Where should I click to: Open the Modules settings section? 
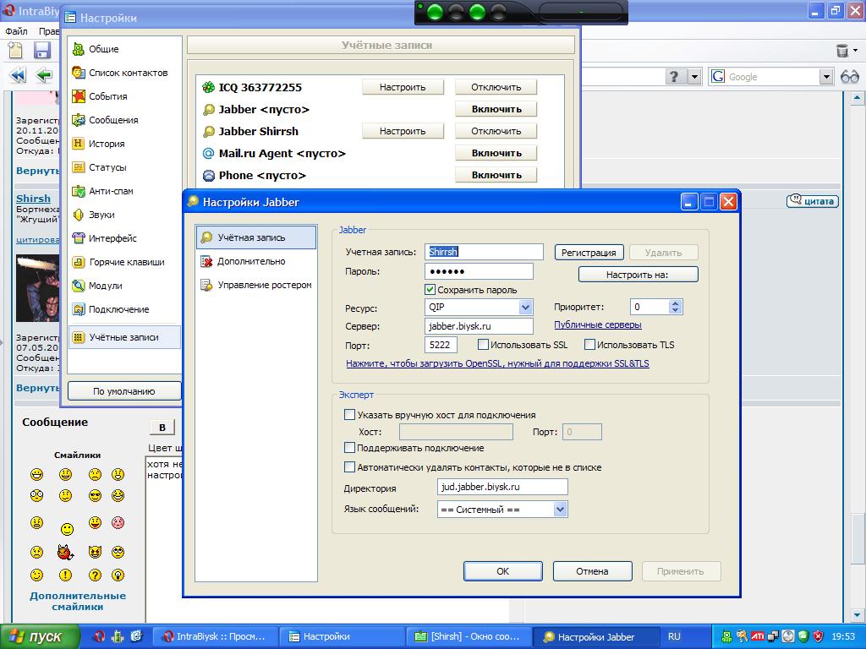pos(105,286)
